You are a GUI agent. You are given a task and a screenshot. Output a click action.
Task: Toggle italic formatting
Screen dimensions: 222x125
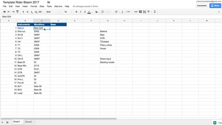pyautogui.click(x=80, y=12)
